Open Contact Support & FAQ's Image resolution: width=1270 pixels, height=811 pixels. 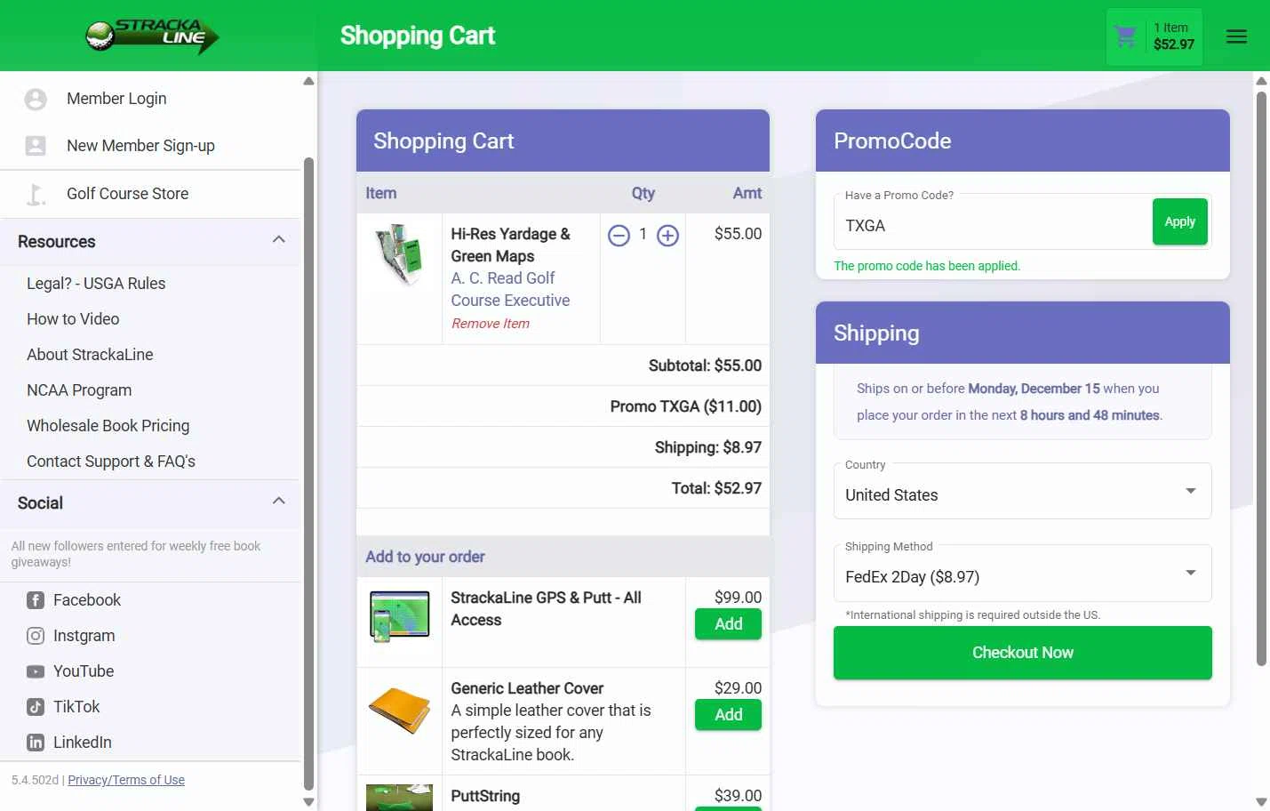point(111,462)
